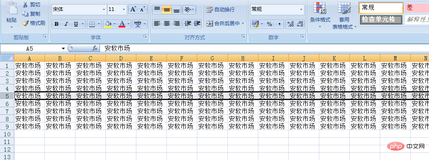
Task: Open the clipboard (剪贴板) dialog launcher
Action: pyautogui.click(x=45, y=36)
